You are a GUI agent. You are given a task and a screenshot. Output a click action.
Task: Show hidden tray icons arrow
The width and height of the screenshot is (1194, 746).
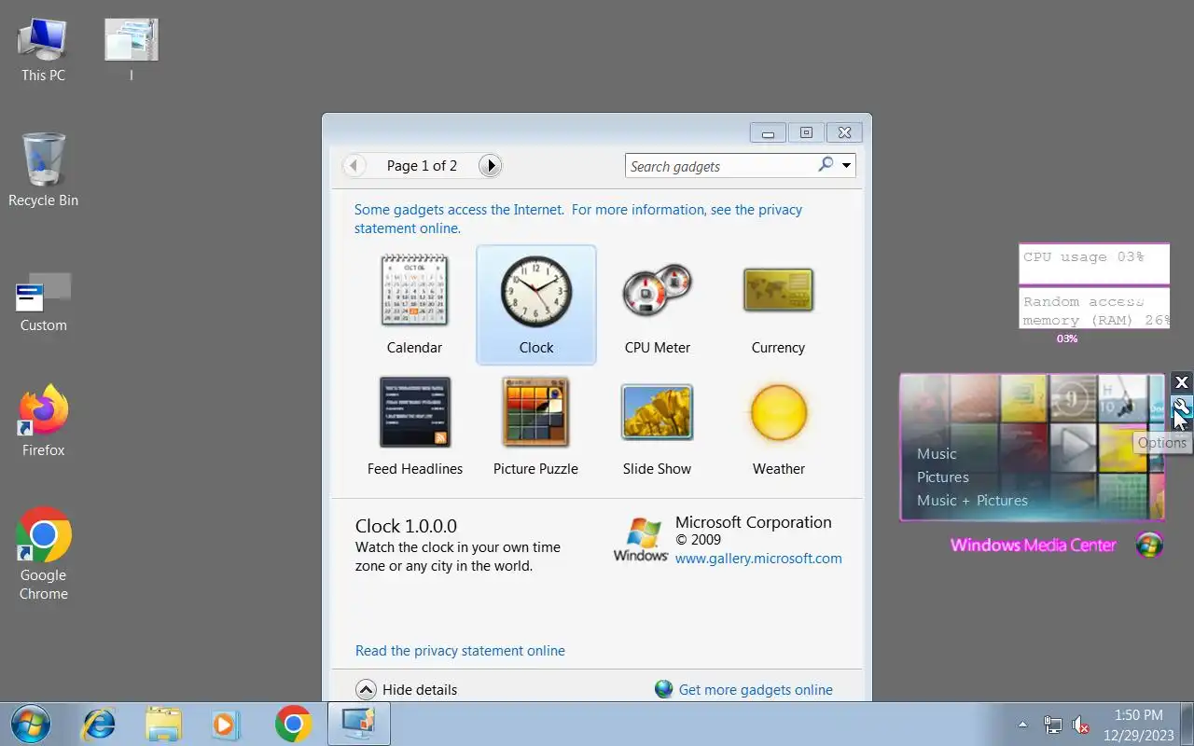click(x=1022, y=724)
